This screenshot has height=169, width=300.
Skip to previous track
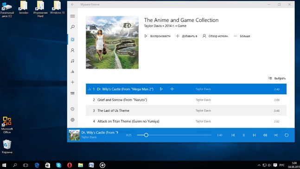233,135
